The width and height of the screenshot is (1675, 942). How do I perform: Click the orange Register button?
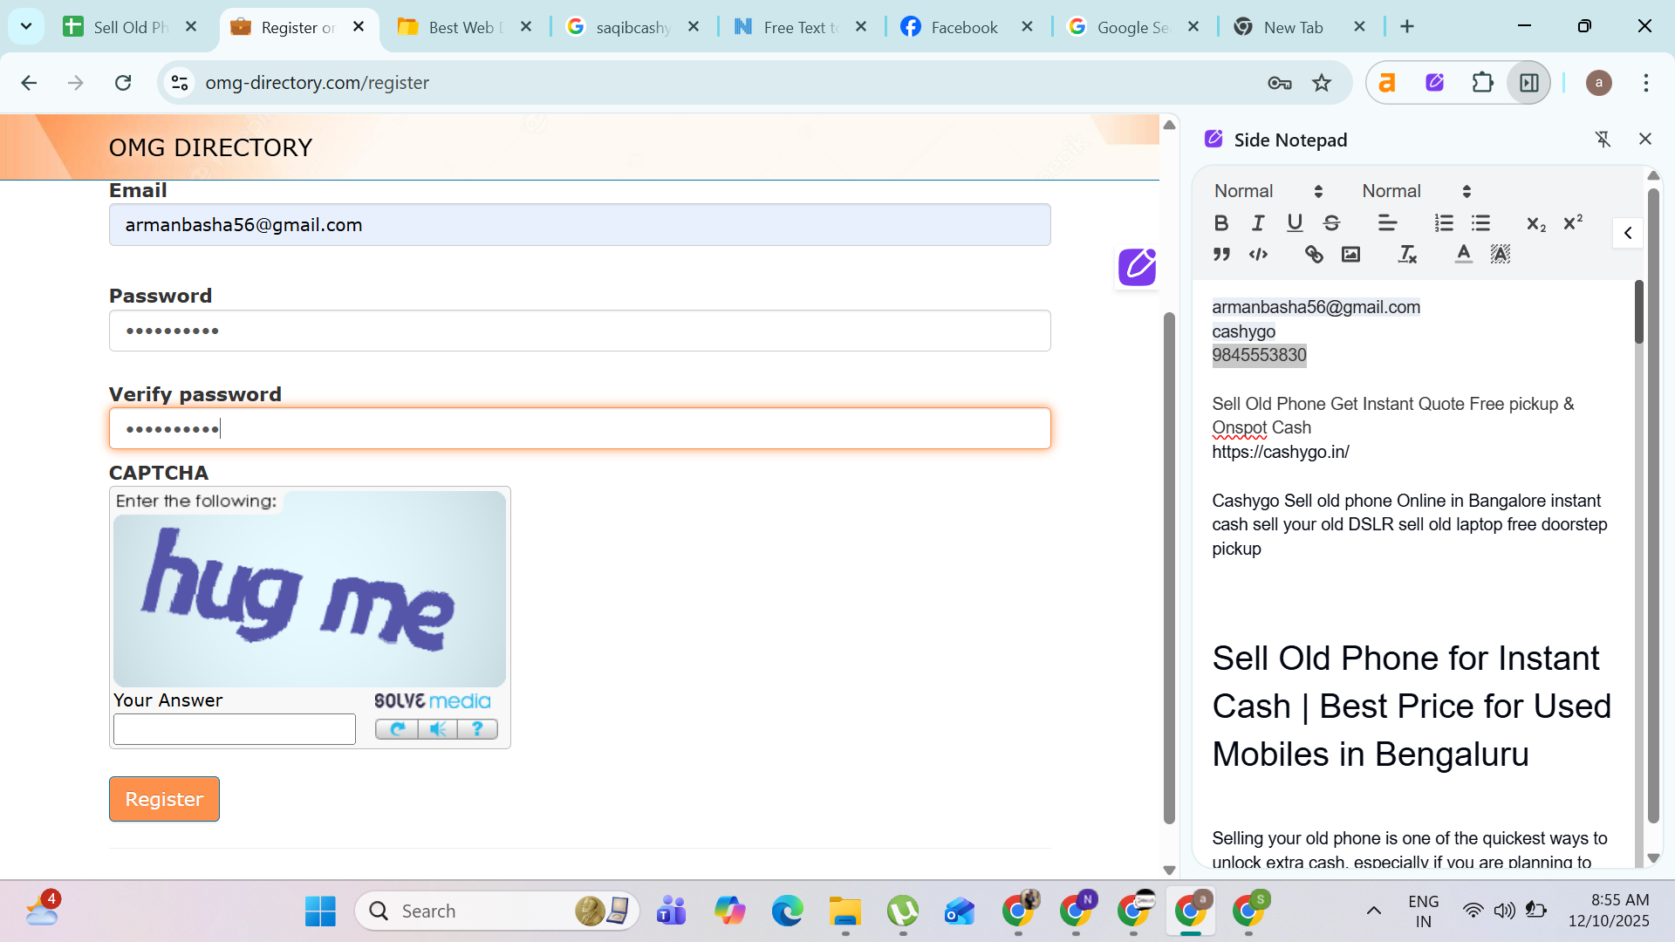pyautogui.click(x=164, y=799)
